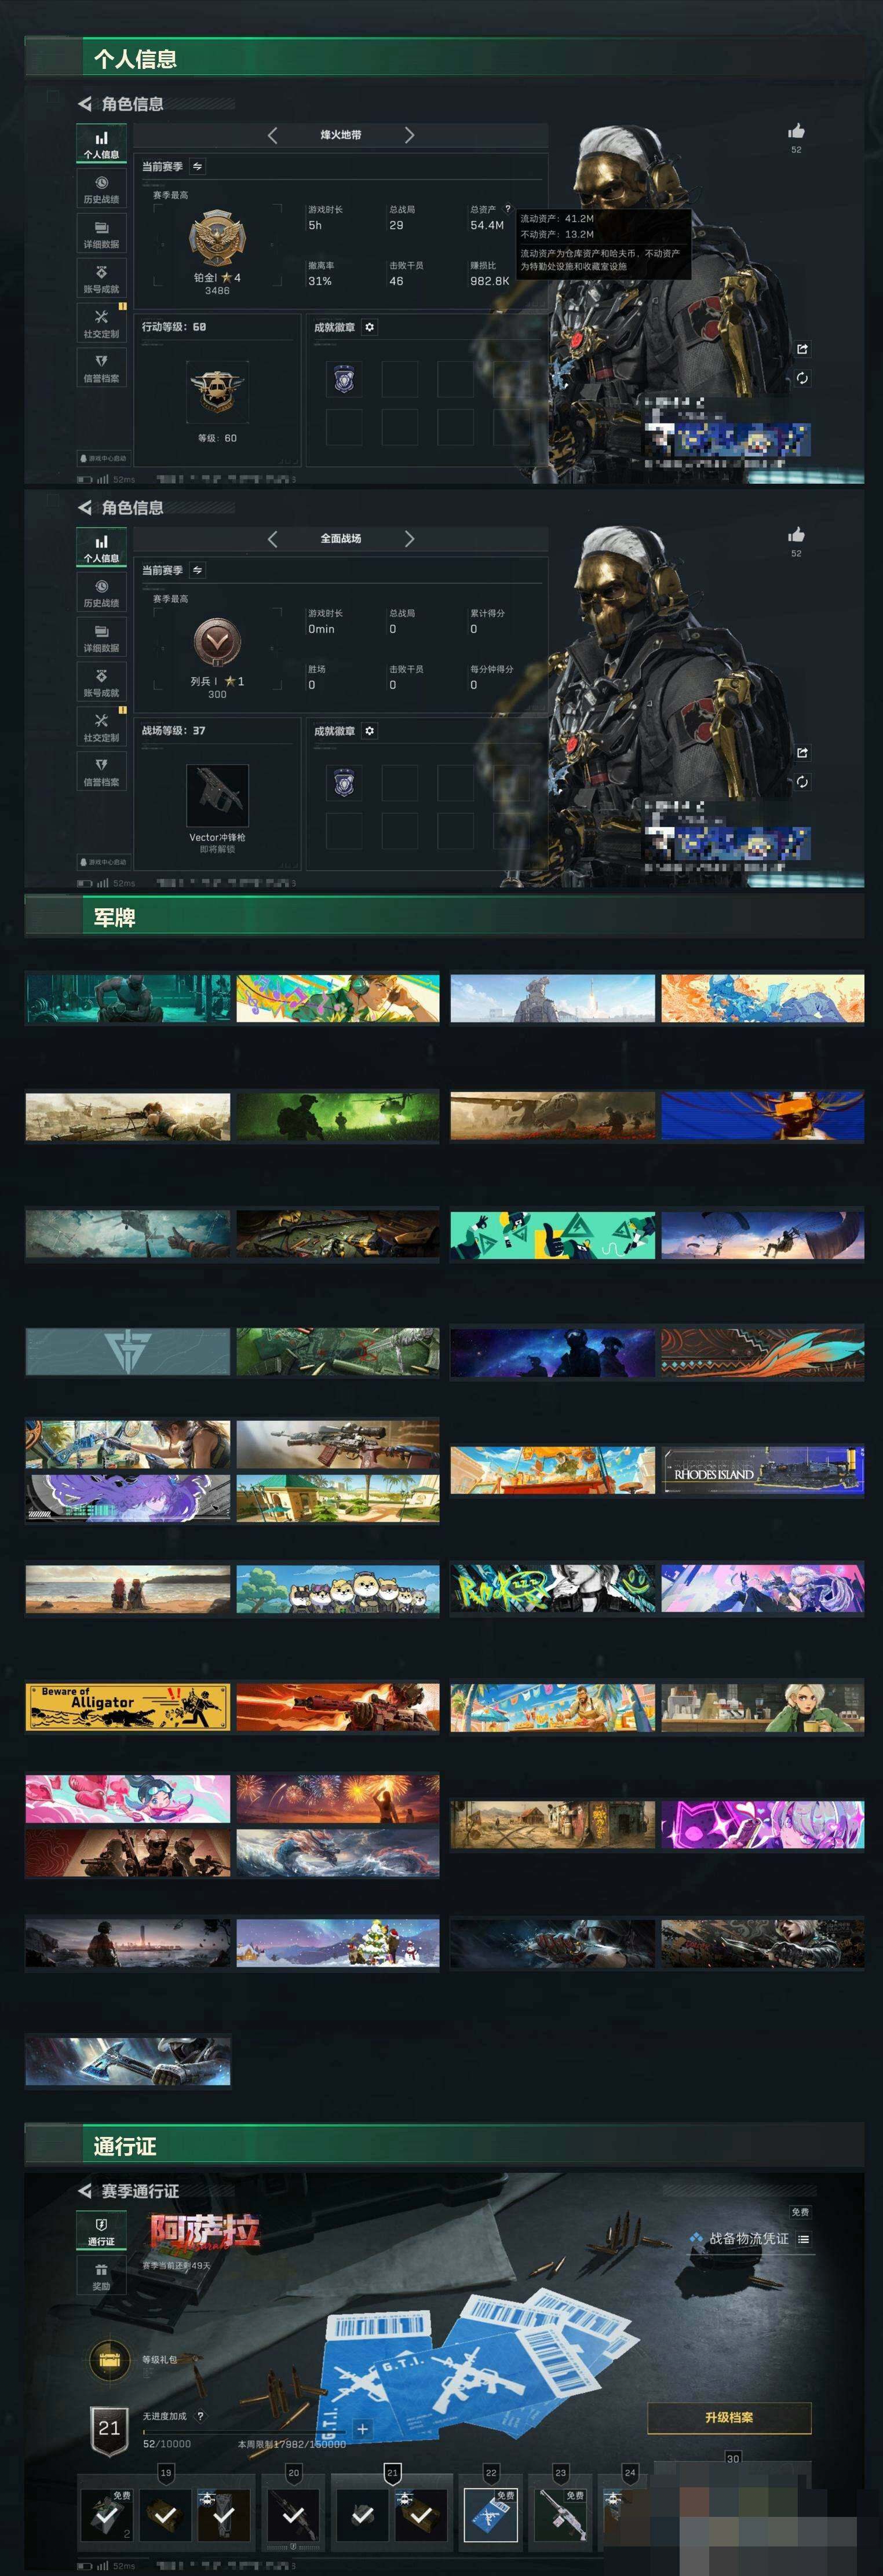
Task: Select the sea dragon waves dog tag
Action: pos(338,1853)
